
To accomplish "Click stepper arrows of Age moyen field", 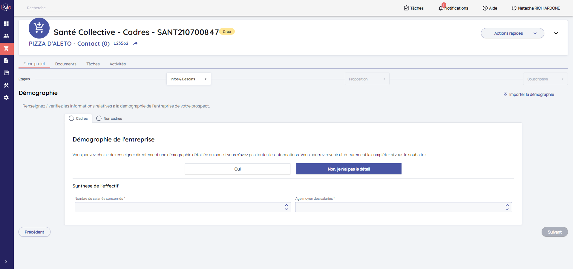I will click(507, 207).
